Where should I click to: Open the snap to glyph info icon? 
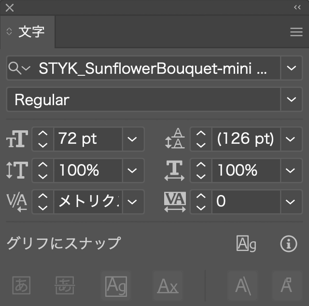289,244
